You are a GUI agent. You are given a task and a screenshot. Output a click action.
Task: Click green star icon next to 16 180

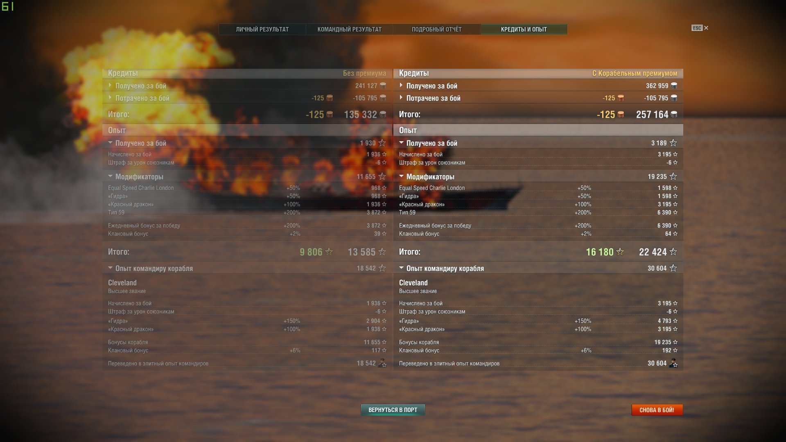[620, 252]
